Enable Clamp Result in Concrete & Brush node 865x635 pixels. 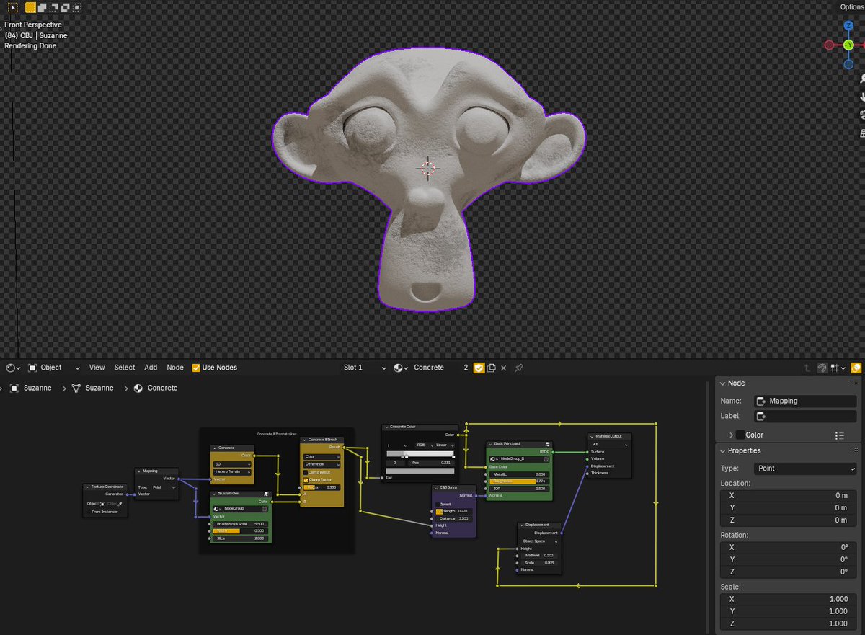[x=306, y=472]
